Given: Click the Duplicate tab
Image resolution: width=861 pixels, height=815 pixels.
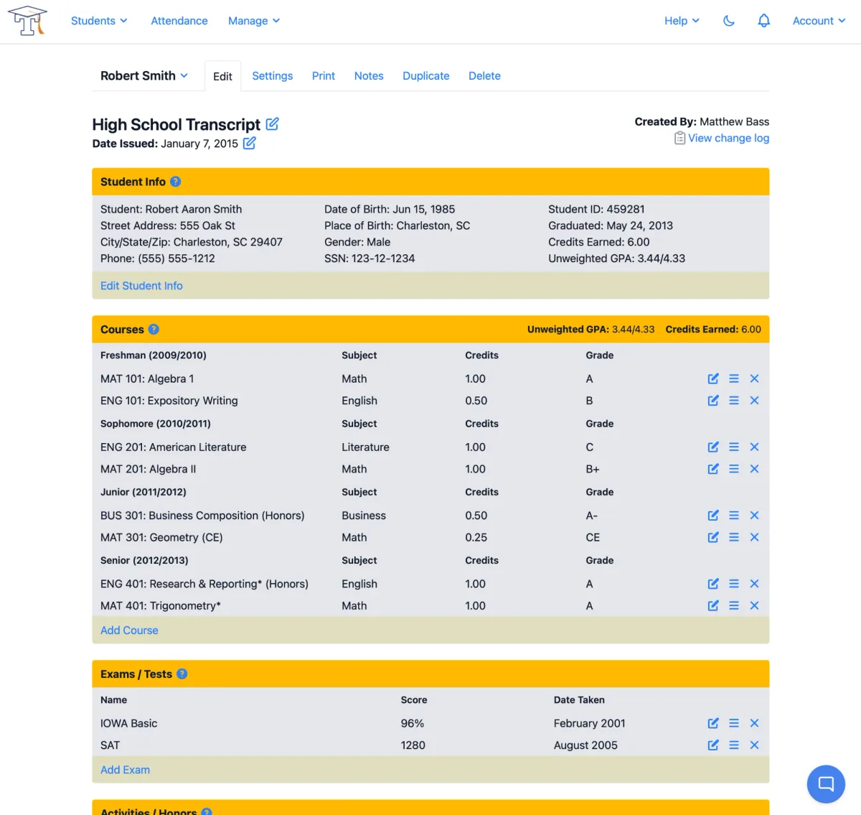Looking at the screenshot, I should point(426,75).
